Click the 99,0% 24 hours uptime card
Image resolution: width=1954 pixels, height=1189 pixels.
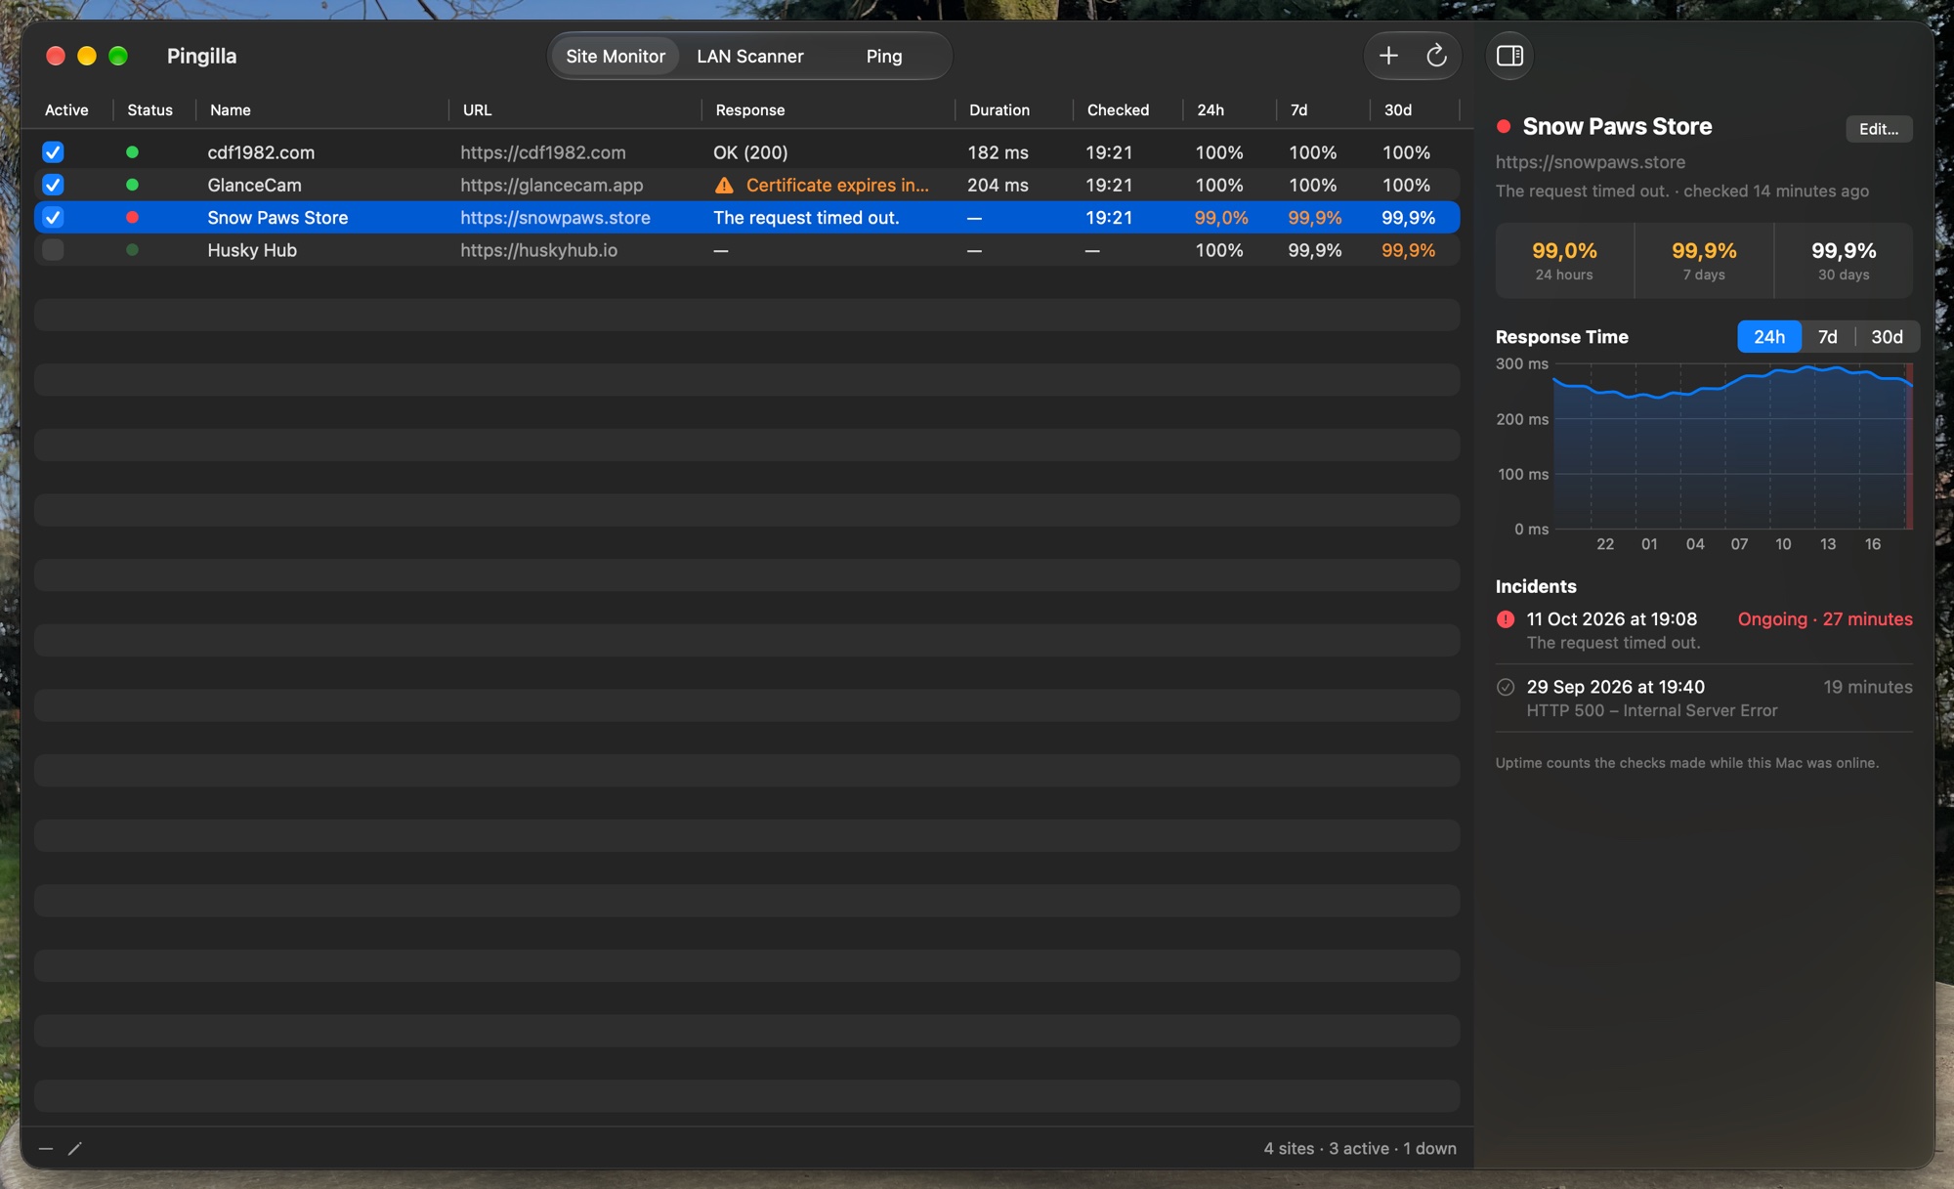1564,261
